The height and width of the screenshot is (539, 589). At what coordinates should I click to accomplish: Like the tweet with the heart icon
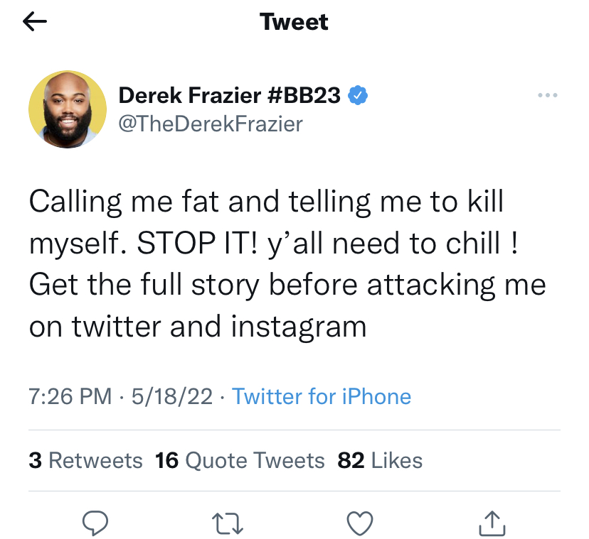(x=360, y=523)
